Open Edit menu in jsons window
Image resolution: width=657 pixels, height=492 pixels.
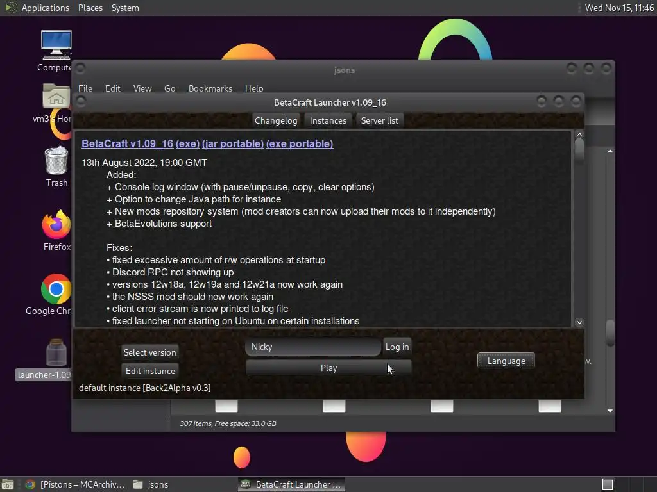112,88
